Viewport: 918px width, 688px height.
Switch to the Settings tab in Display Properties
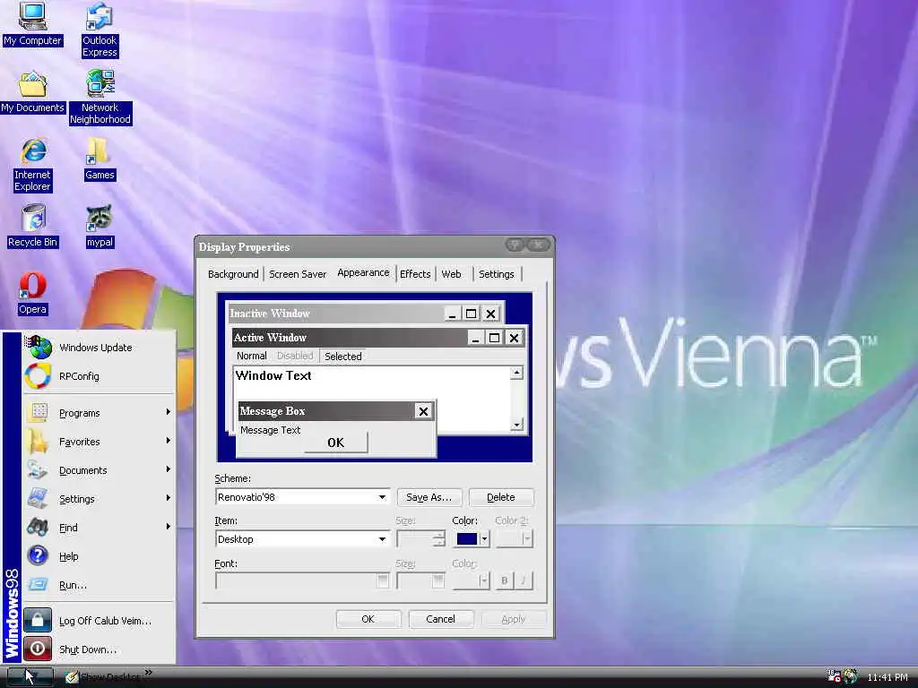[497, 274]
